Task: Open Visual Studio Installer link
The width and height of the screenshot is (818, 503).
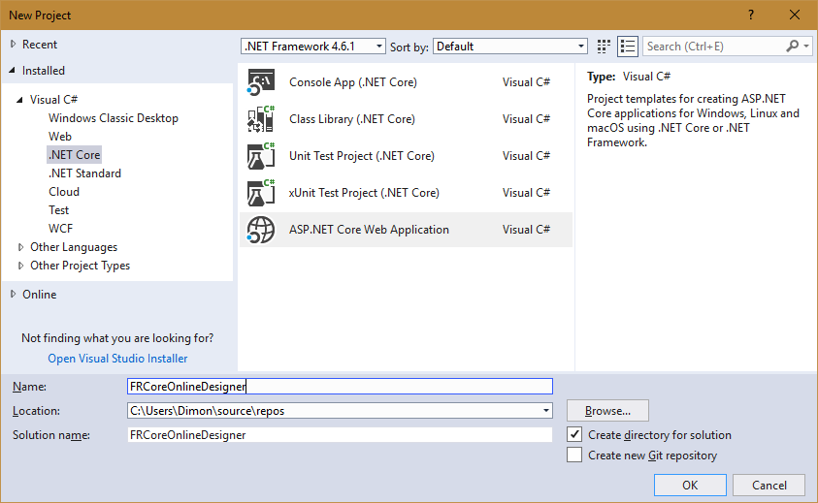Action: point(118,359)
